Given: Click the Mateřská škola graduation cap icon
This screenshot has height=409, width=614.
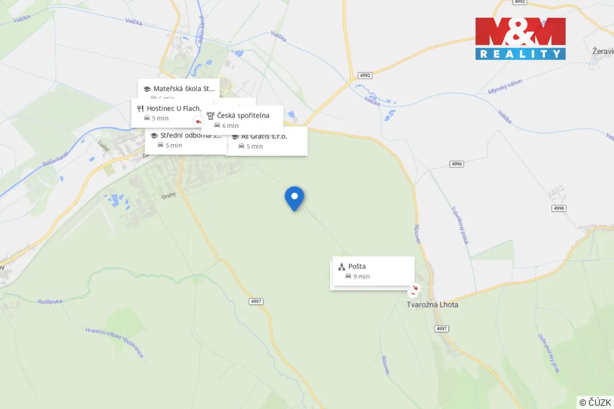Looking at the screenshot, I should 148,89.
